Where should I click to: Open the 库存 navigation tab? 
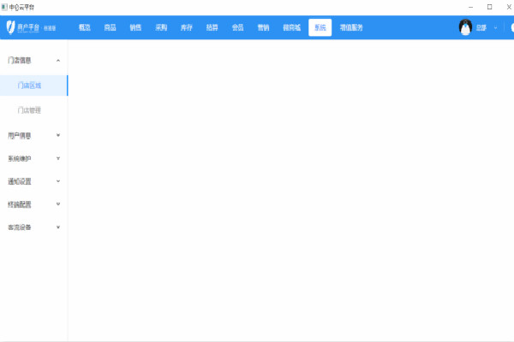[x=186, y=27]
